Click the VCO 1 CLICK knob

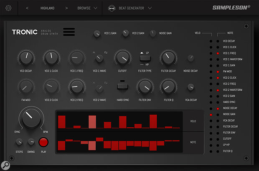point(51,57)
